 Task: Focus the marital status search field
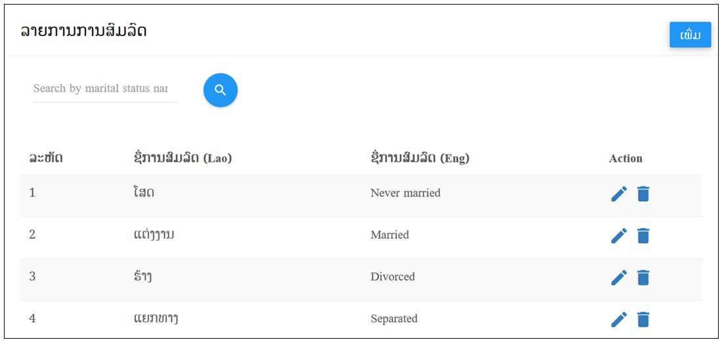point(106,88)
